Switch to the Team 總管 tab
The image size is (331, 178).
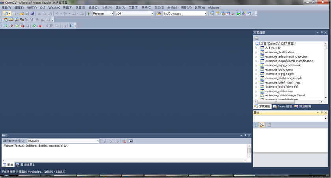tap(283, 106)
